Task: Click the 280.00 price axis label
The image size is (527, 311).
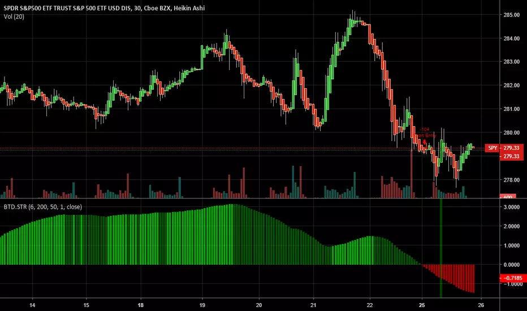Action: tap(511, 132)
